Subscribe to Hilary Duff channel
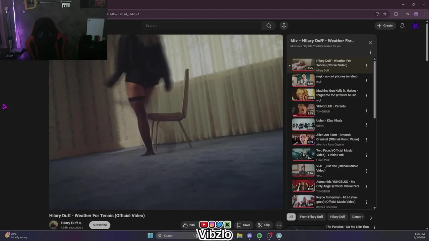Viewport: 429px width, 241px height. [100, 225]
